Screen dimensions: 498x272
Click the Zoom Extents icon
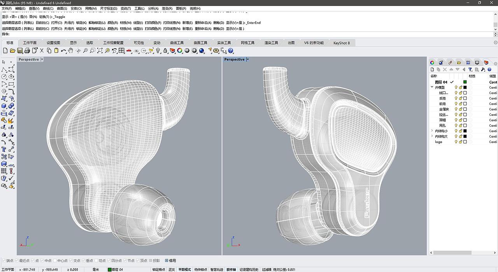[100, 51]
